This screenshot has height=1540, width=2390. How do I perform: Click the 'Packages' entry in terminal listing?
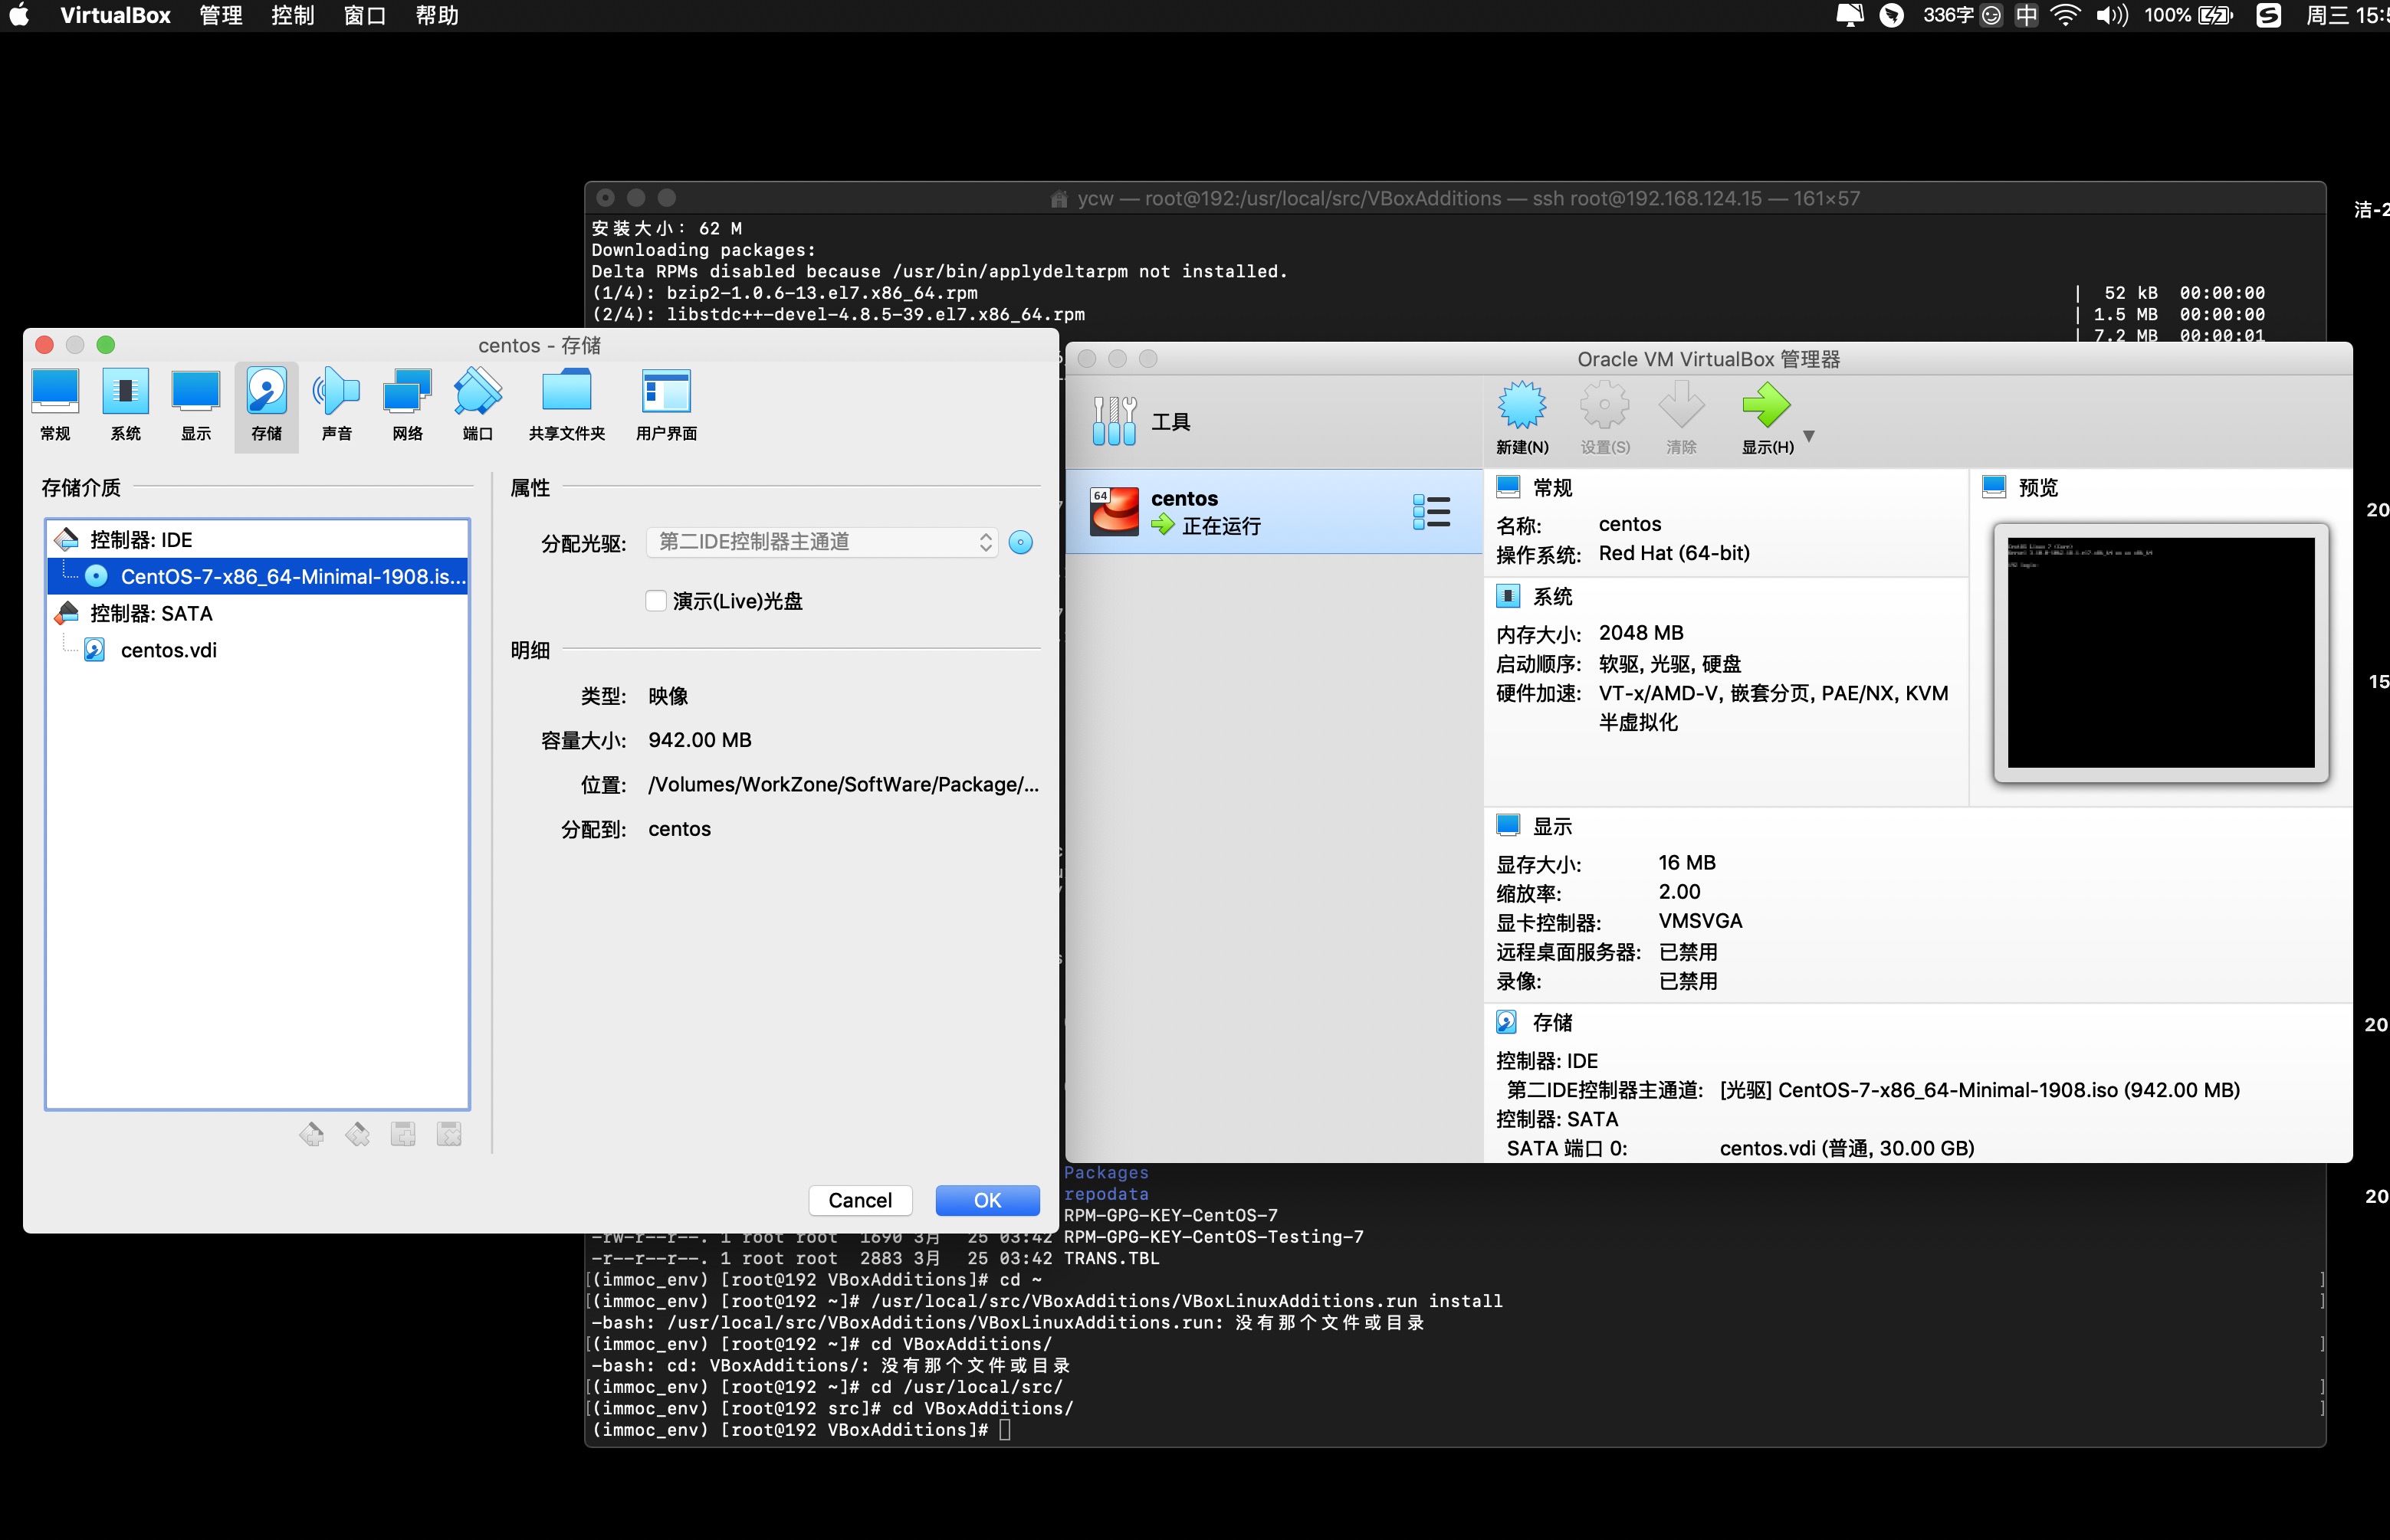pos(1105,1173)
